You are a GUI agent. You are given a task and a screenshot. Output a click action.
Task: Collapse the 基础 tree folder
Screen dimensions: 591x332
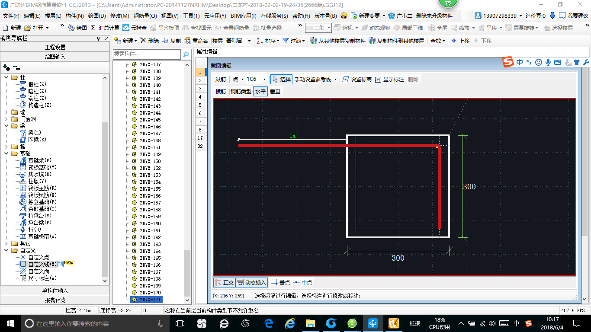click(6, 153)
